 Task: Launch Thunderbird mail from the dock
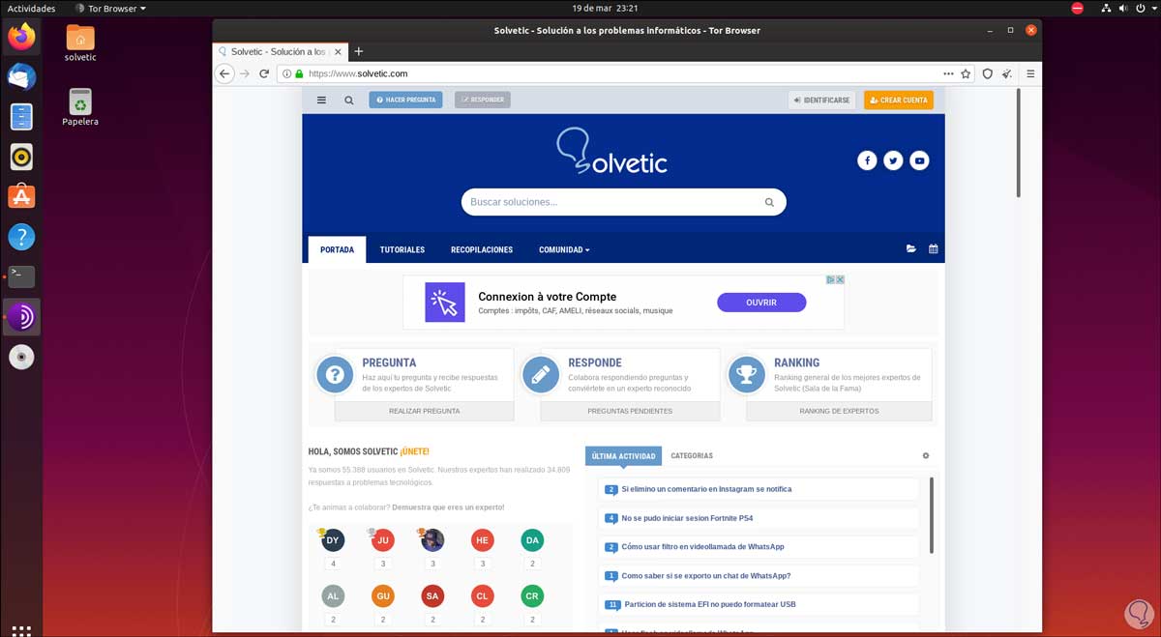pyautogui.click(x=21, y=76)
